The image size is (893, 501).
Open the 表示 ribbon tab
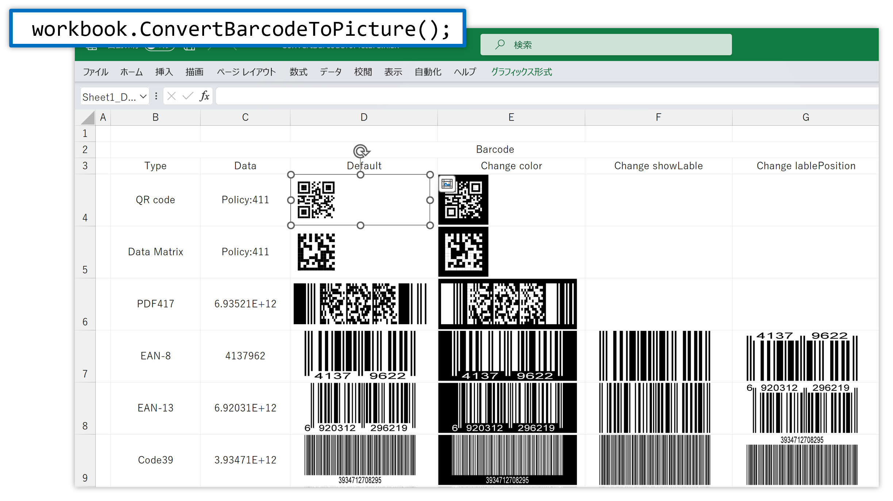393,72
